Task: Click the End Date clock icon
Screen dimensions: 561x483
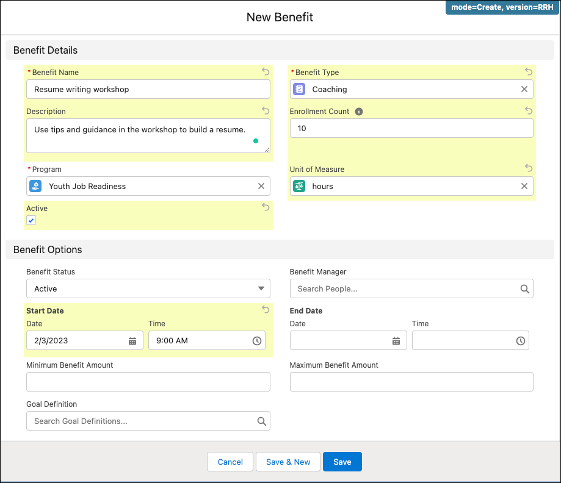Action: 521,341
